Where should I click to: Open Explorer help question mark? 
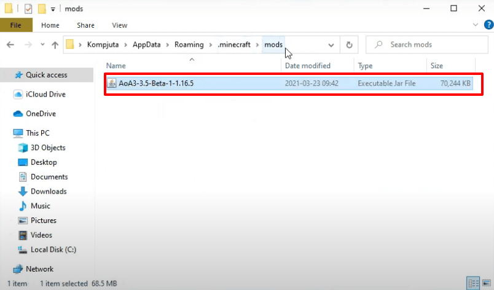[x=488, y=25]
